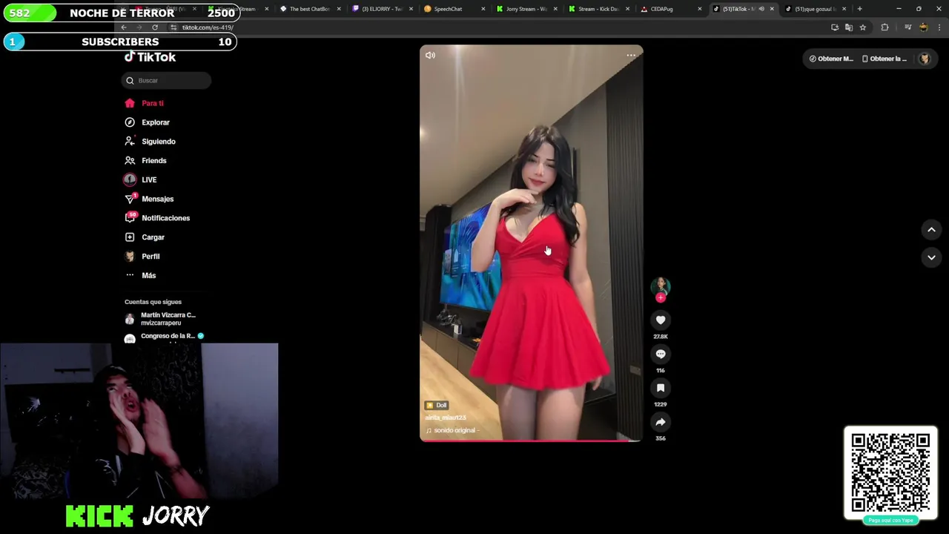Open Congreso de la R... followed account
Viewport: 949px width, 534px height.
(164, 337)
